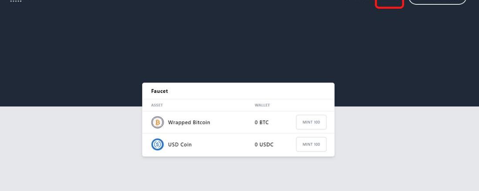Click the Wrapped Bitcoin coin icon

click(x=157, y=122)
